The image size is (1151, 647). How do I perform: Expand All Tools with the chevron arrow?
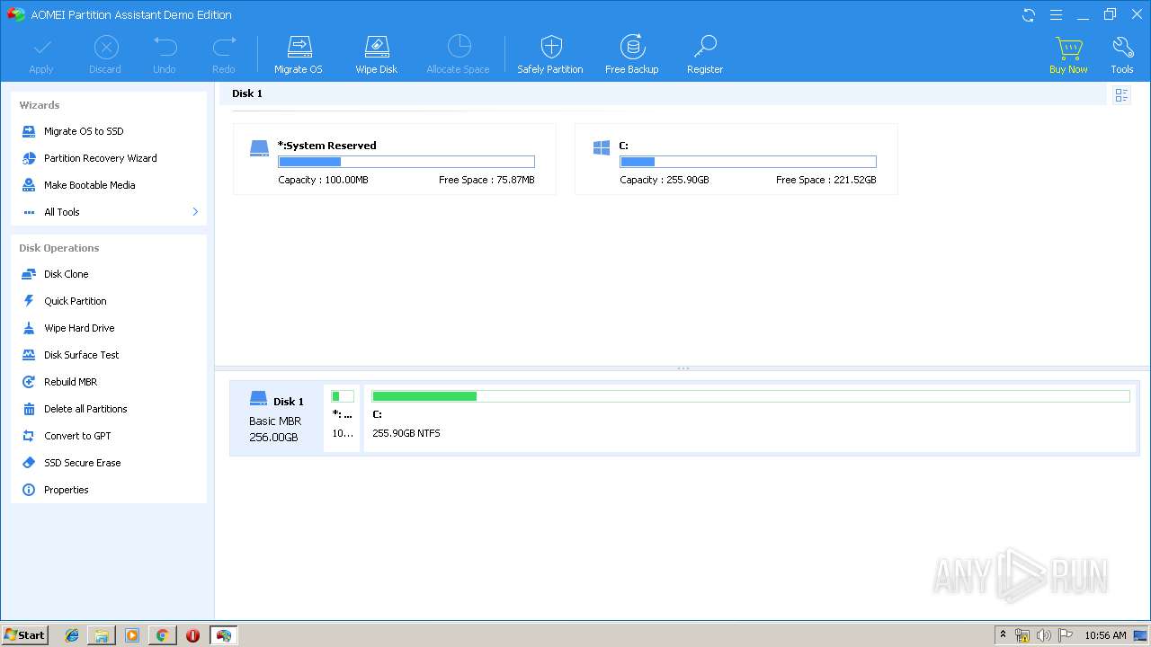[195, 212]
